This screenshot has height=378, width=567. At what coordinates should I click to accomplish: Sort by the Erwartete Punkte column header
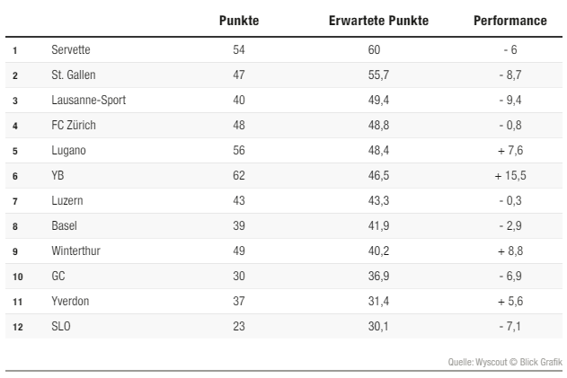(x=379, y=20)
